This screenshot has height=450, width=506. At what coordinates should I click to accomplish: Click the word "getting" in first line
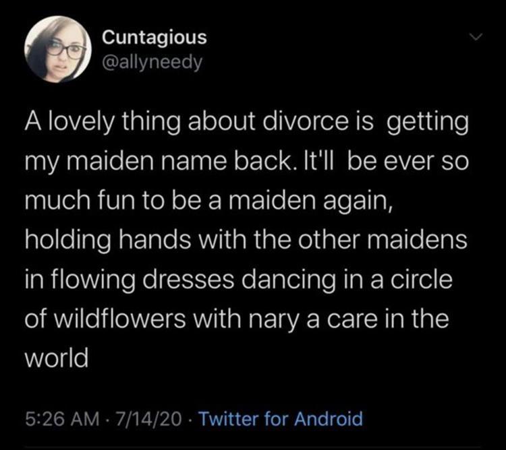point(427,124)
